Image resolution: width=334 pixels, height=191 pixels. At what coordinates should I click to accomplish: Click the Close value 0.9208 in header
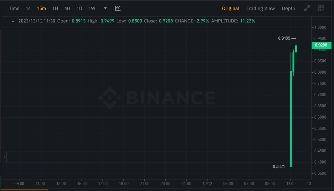coord(166,21)
